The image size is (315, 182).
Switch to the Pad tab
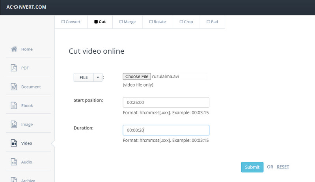[212, 22]
